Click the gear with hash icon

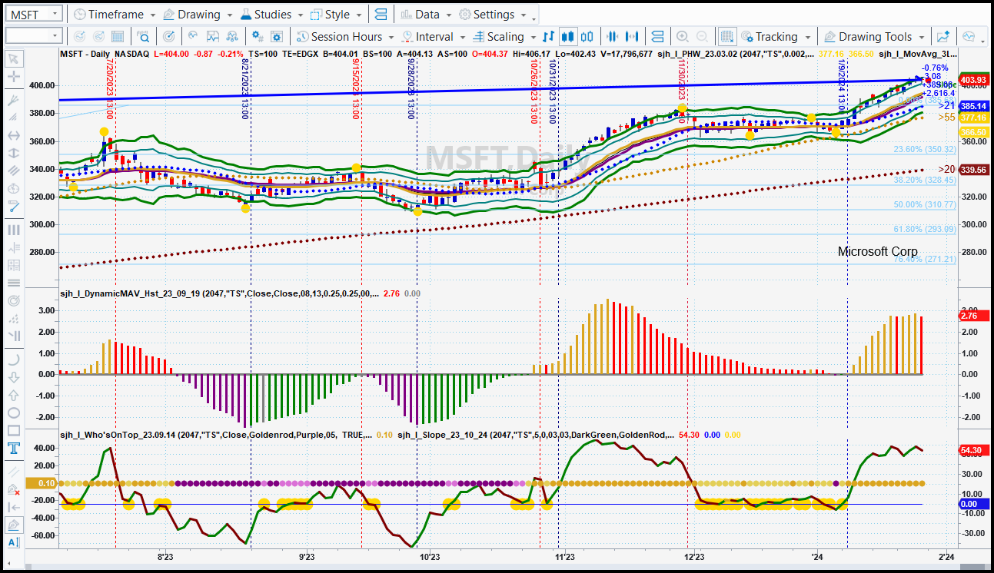point(258,36)
